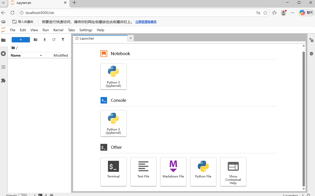315x196 pixels.
Task: Click the root folder breadcrumb icon
Action: point(13,48)
